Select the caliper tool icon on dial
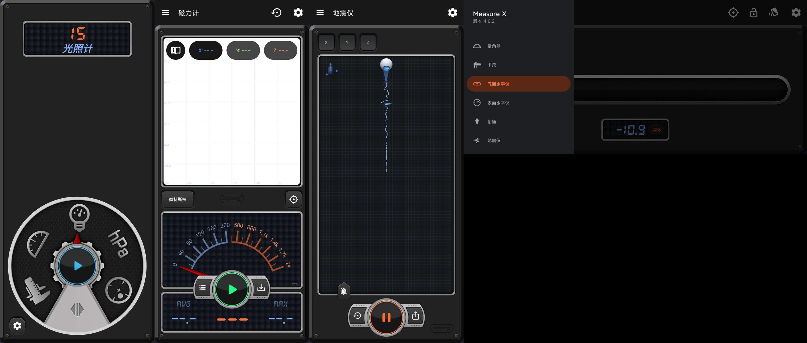 coord(37,291)
